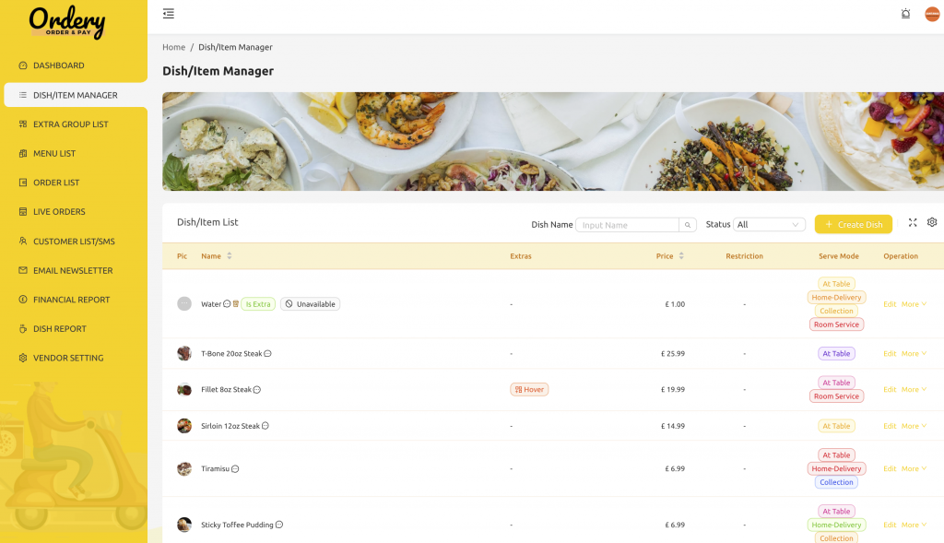Click the Tiramisu picture

tap(184, 468)
